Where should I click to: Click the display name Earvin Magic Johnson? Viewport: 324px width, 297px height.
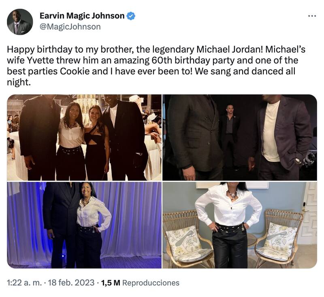pos(82,16)
